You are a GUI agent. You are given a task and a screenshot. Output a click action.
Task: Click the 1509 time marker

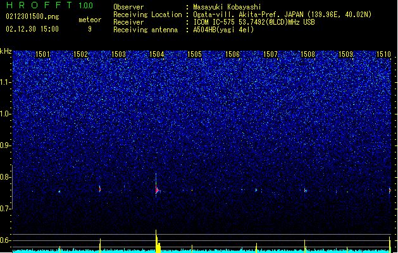[346, 54]
